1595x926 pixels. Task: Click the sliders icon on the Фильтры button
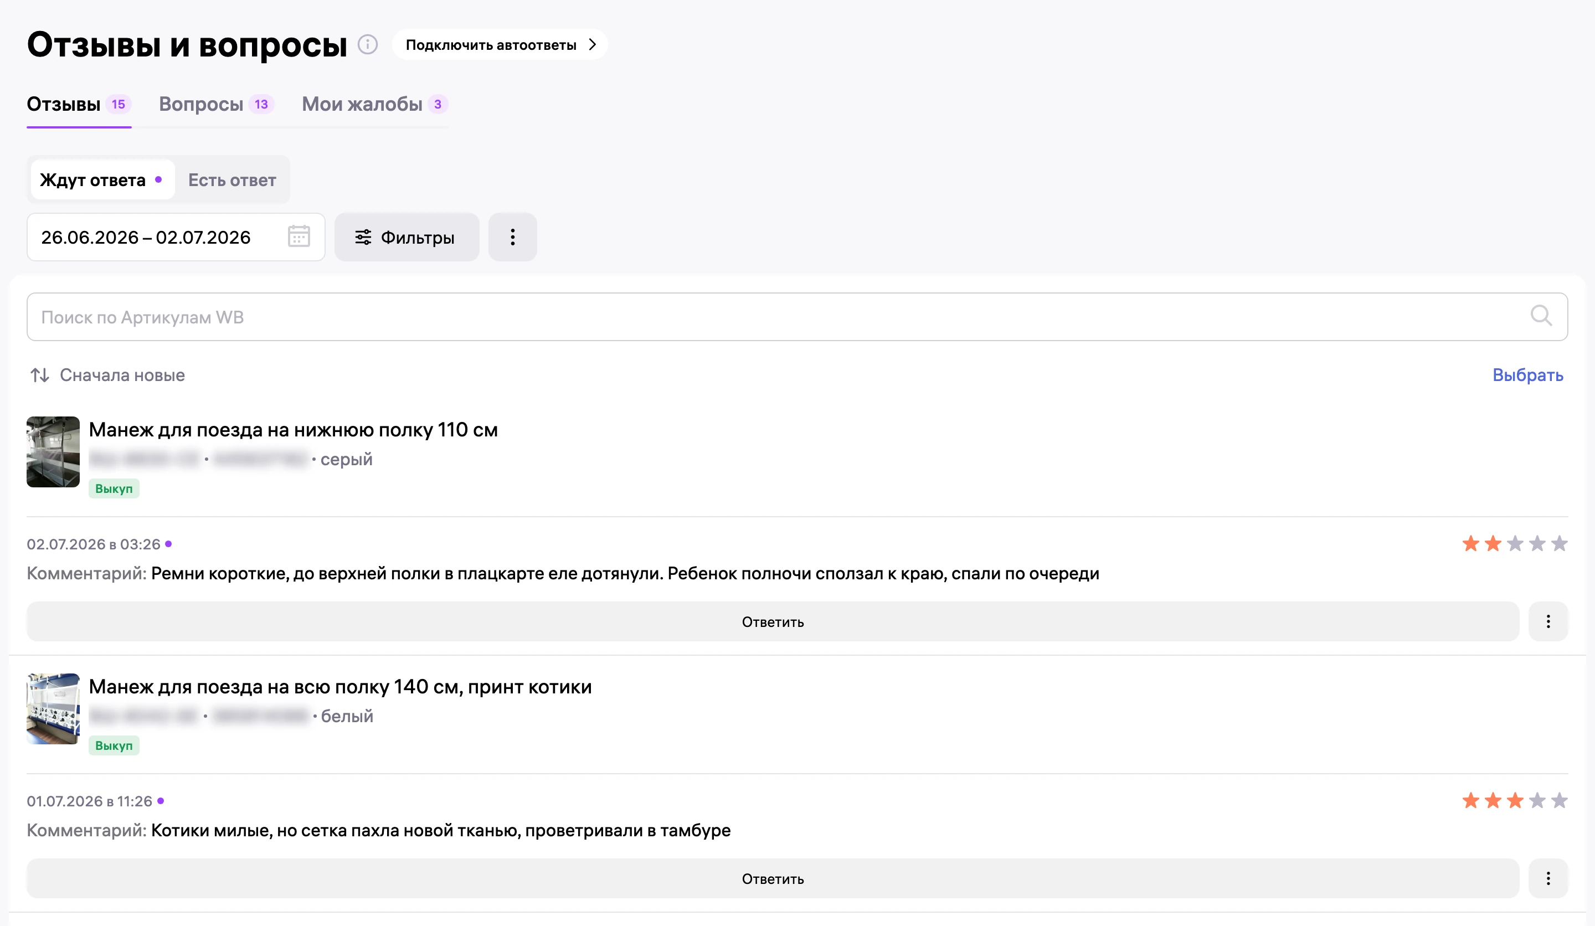click(x=363, y=238)
